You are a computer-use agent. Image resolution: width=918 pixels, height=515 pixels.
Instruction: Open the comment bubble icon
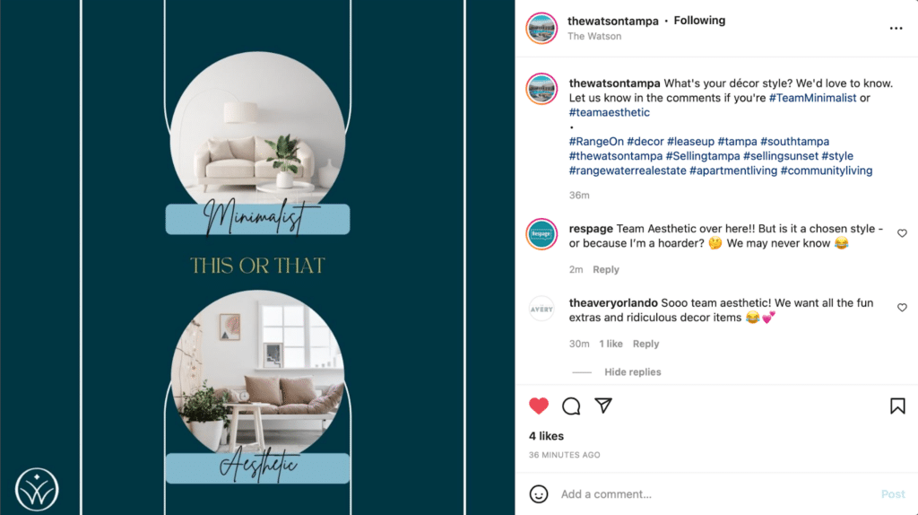coord(571,406)
